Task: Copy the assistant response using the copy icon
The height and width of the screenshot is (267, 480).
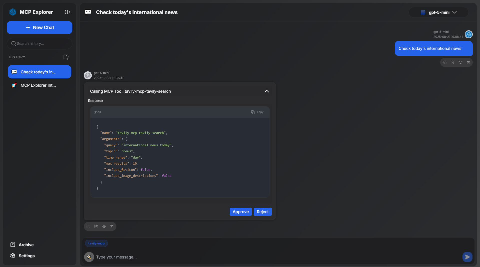Action: tap(88, 226)
